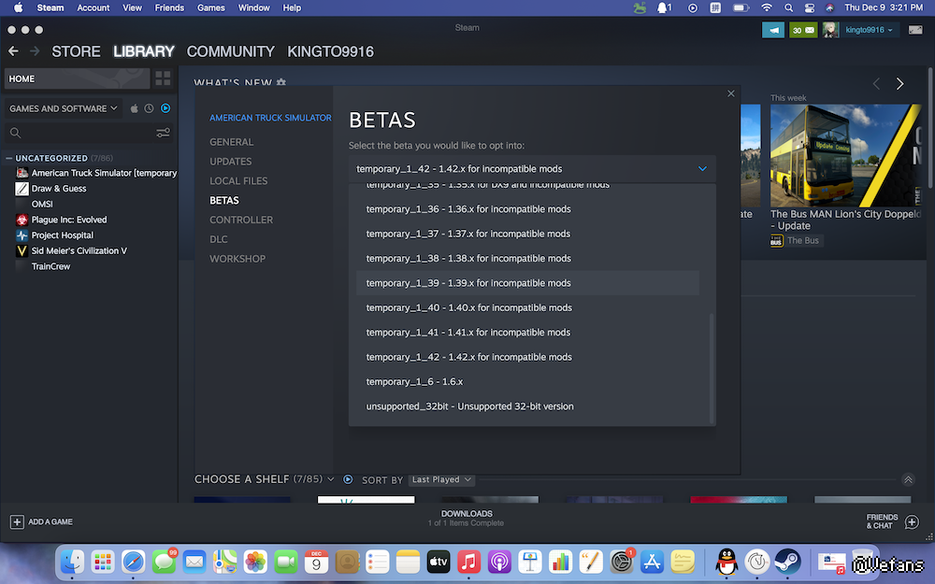Image resolution: width=935 pixels, height=584 pixels.
Task: Open The Bus MAN Lion's City news thumbnail
Action: 845,155
